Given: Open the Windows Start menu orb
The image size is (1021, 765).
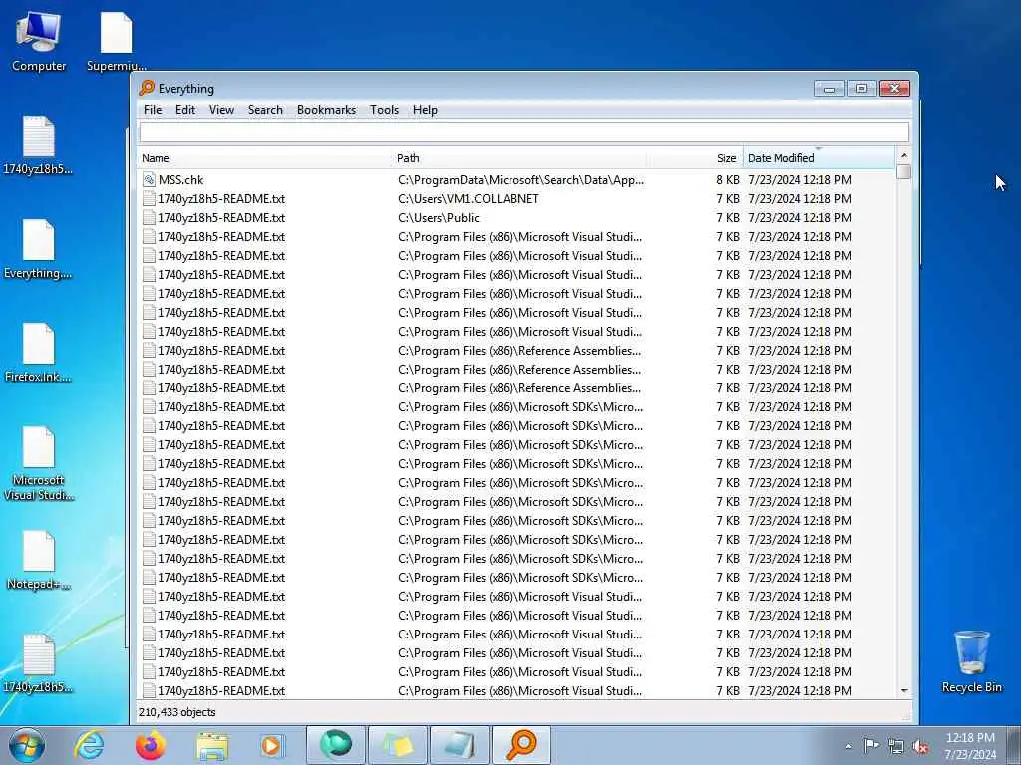Looking at the screenshot, I should (27, 745).
